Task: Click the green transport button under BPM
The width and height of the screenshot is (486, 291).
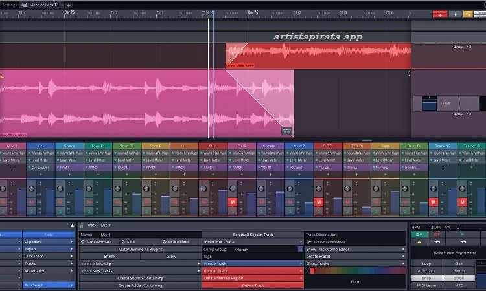Action: pos(419,235)
